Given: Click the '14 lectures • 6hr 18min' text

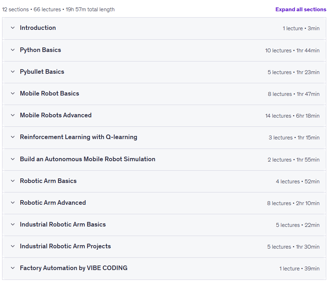Looking at the screenshot, I should tap(292, 116).
